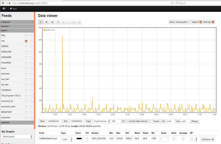Open the Fixed Interval type dropdown
This screenshot has height=144, width=221.
(x=101, y=121)
